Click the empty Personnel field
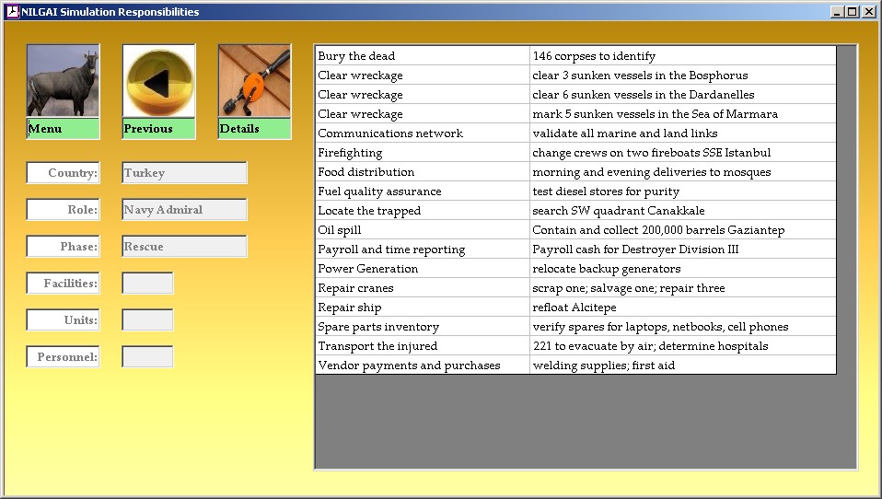This screenshot has width=882, height=499. click(147, 357)
